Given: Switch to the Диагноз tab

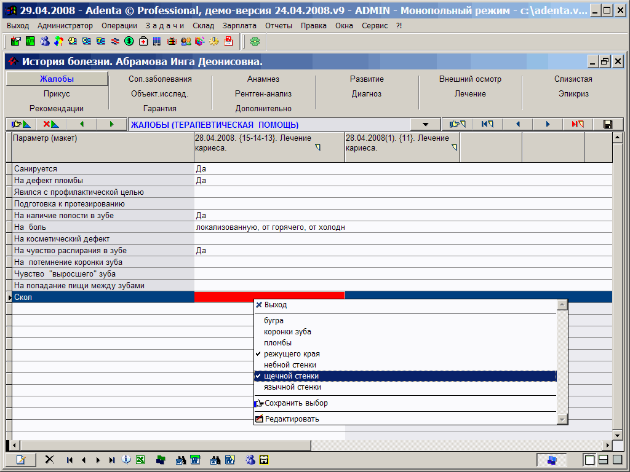Looking at the screenshot, I should coord(367,94).
